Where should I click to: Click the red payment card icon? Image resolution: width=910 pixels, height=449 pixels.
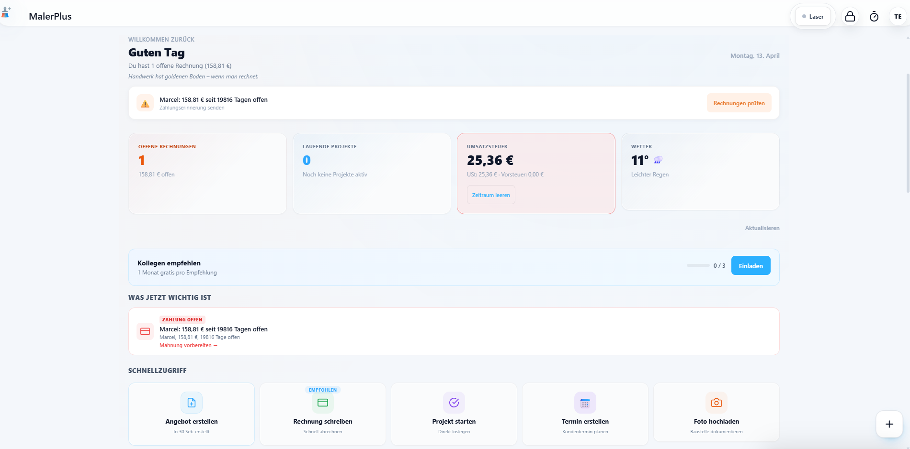coord(145,331)
